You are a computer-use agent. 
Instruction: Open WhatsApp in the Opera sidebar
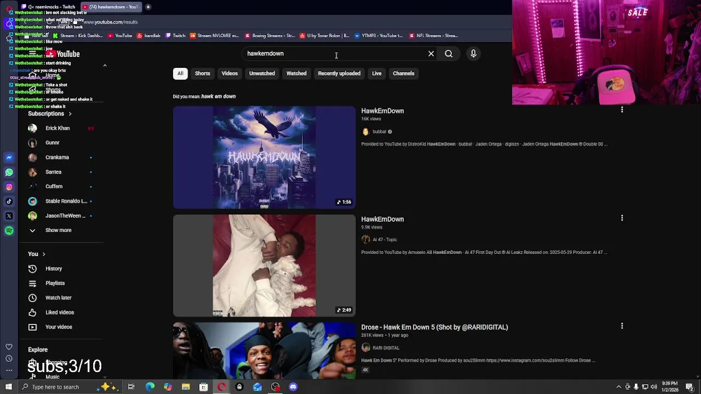tap(9, 172)
